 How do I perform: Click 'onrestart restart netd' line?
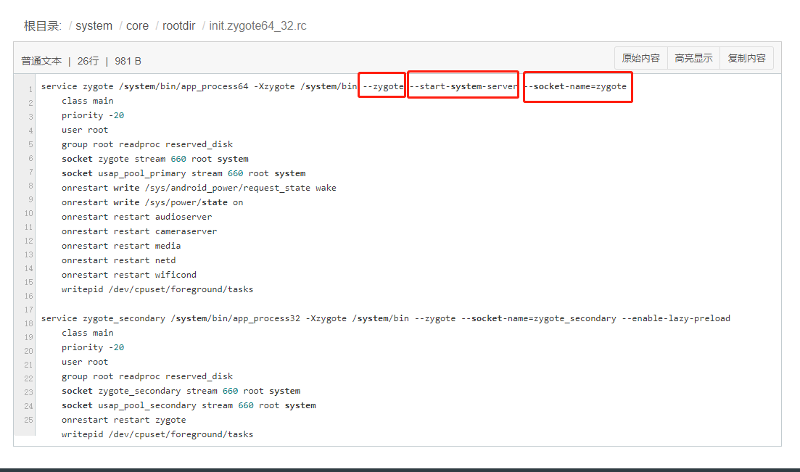(x=119, y=260)
